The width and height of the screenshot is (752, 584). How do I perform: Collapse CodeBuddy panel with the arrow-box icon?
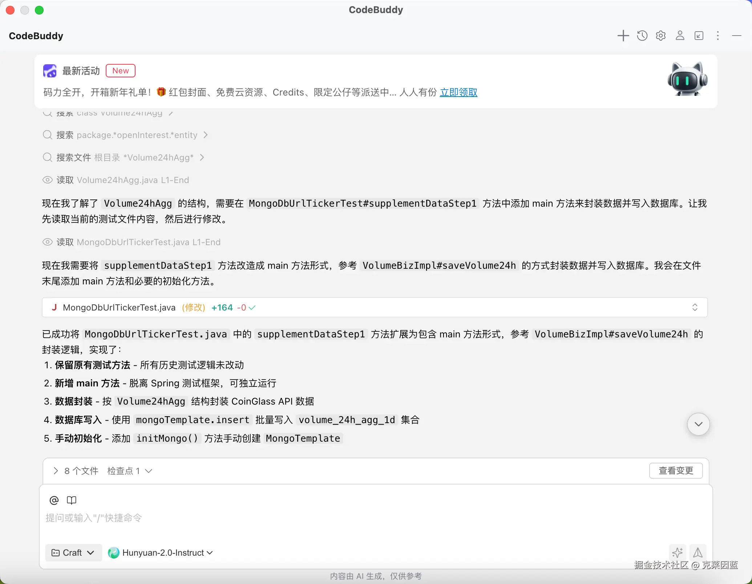(699, 35)
